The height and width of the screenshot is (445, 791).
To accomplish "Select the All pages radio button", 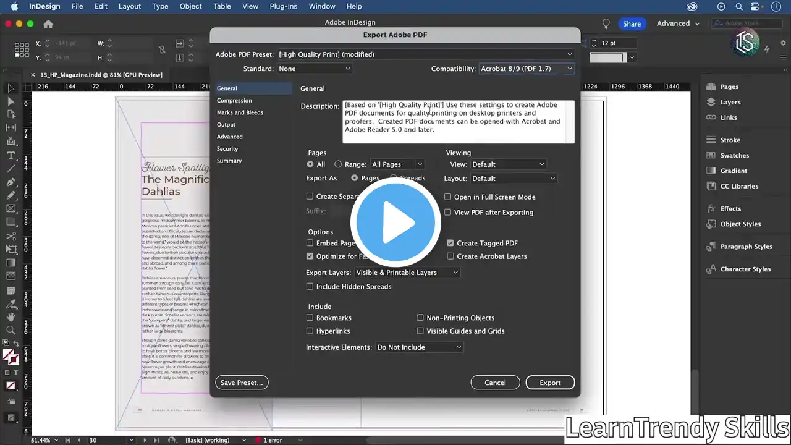I will 310,164.
